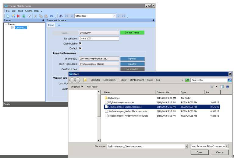Image resolution: width=234 pixels, height=158 pixels.
Task: Click the Description input field
Action: click(x=99, y=38)
